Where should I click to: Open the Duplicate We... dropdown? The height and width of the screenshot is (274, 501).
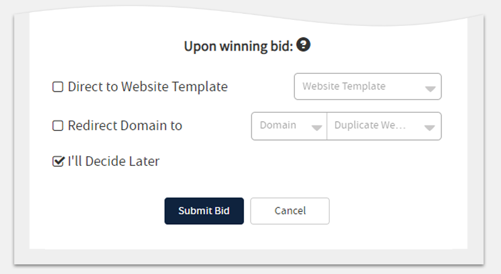384,126
